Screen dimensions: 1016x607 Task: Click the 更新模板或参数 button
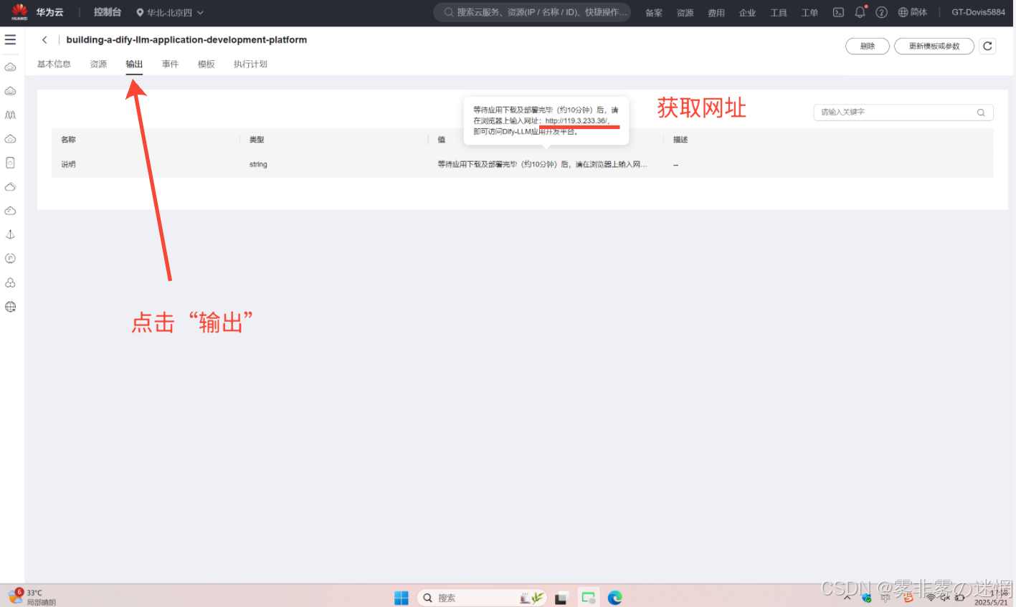(934, 46)
